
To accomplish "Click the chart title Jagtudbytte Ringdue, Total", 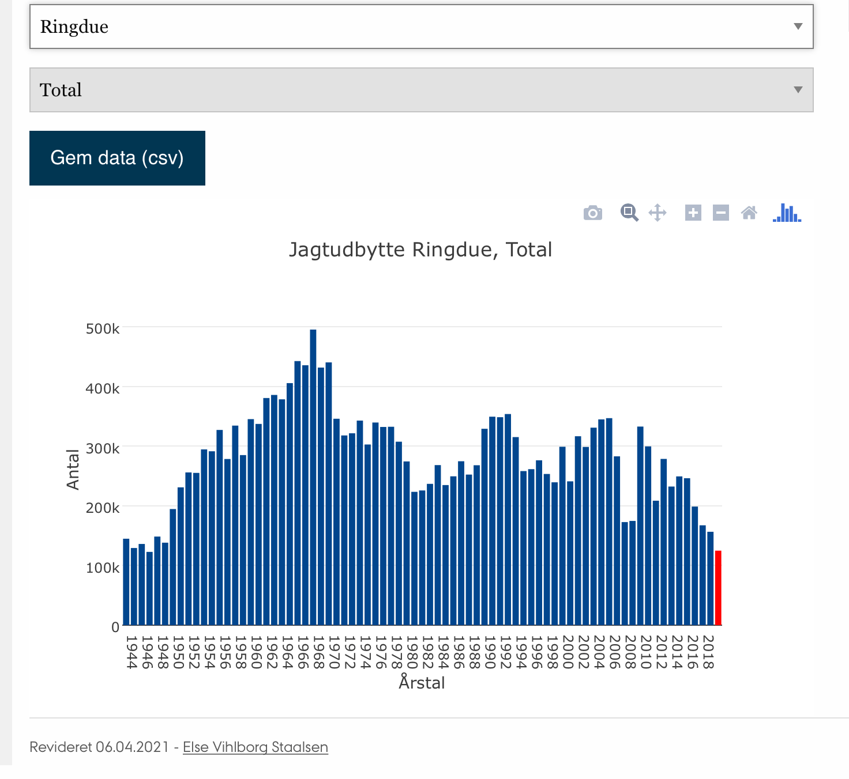I will [x=420, y=250].
